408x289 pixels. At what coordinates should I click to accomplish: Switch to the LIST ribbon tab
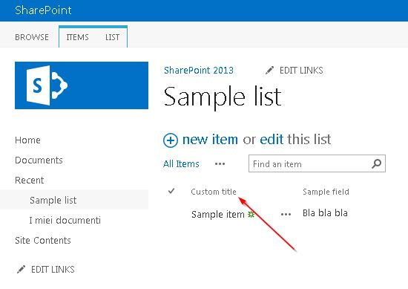(113, 37)
